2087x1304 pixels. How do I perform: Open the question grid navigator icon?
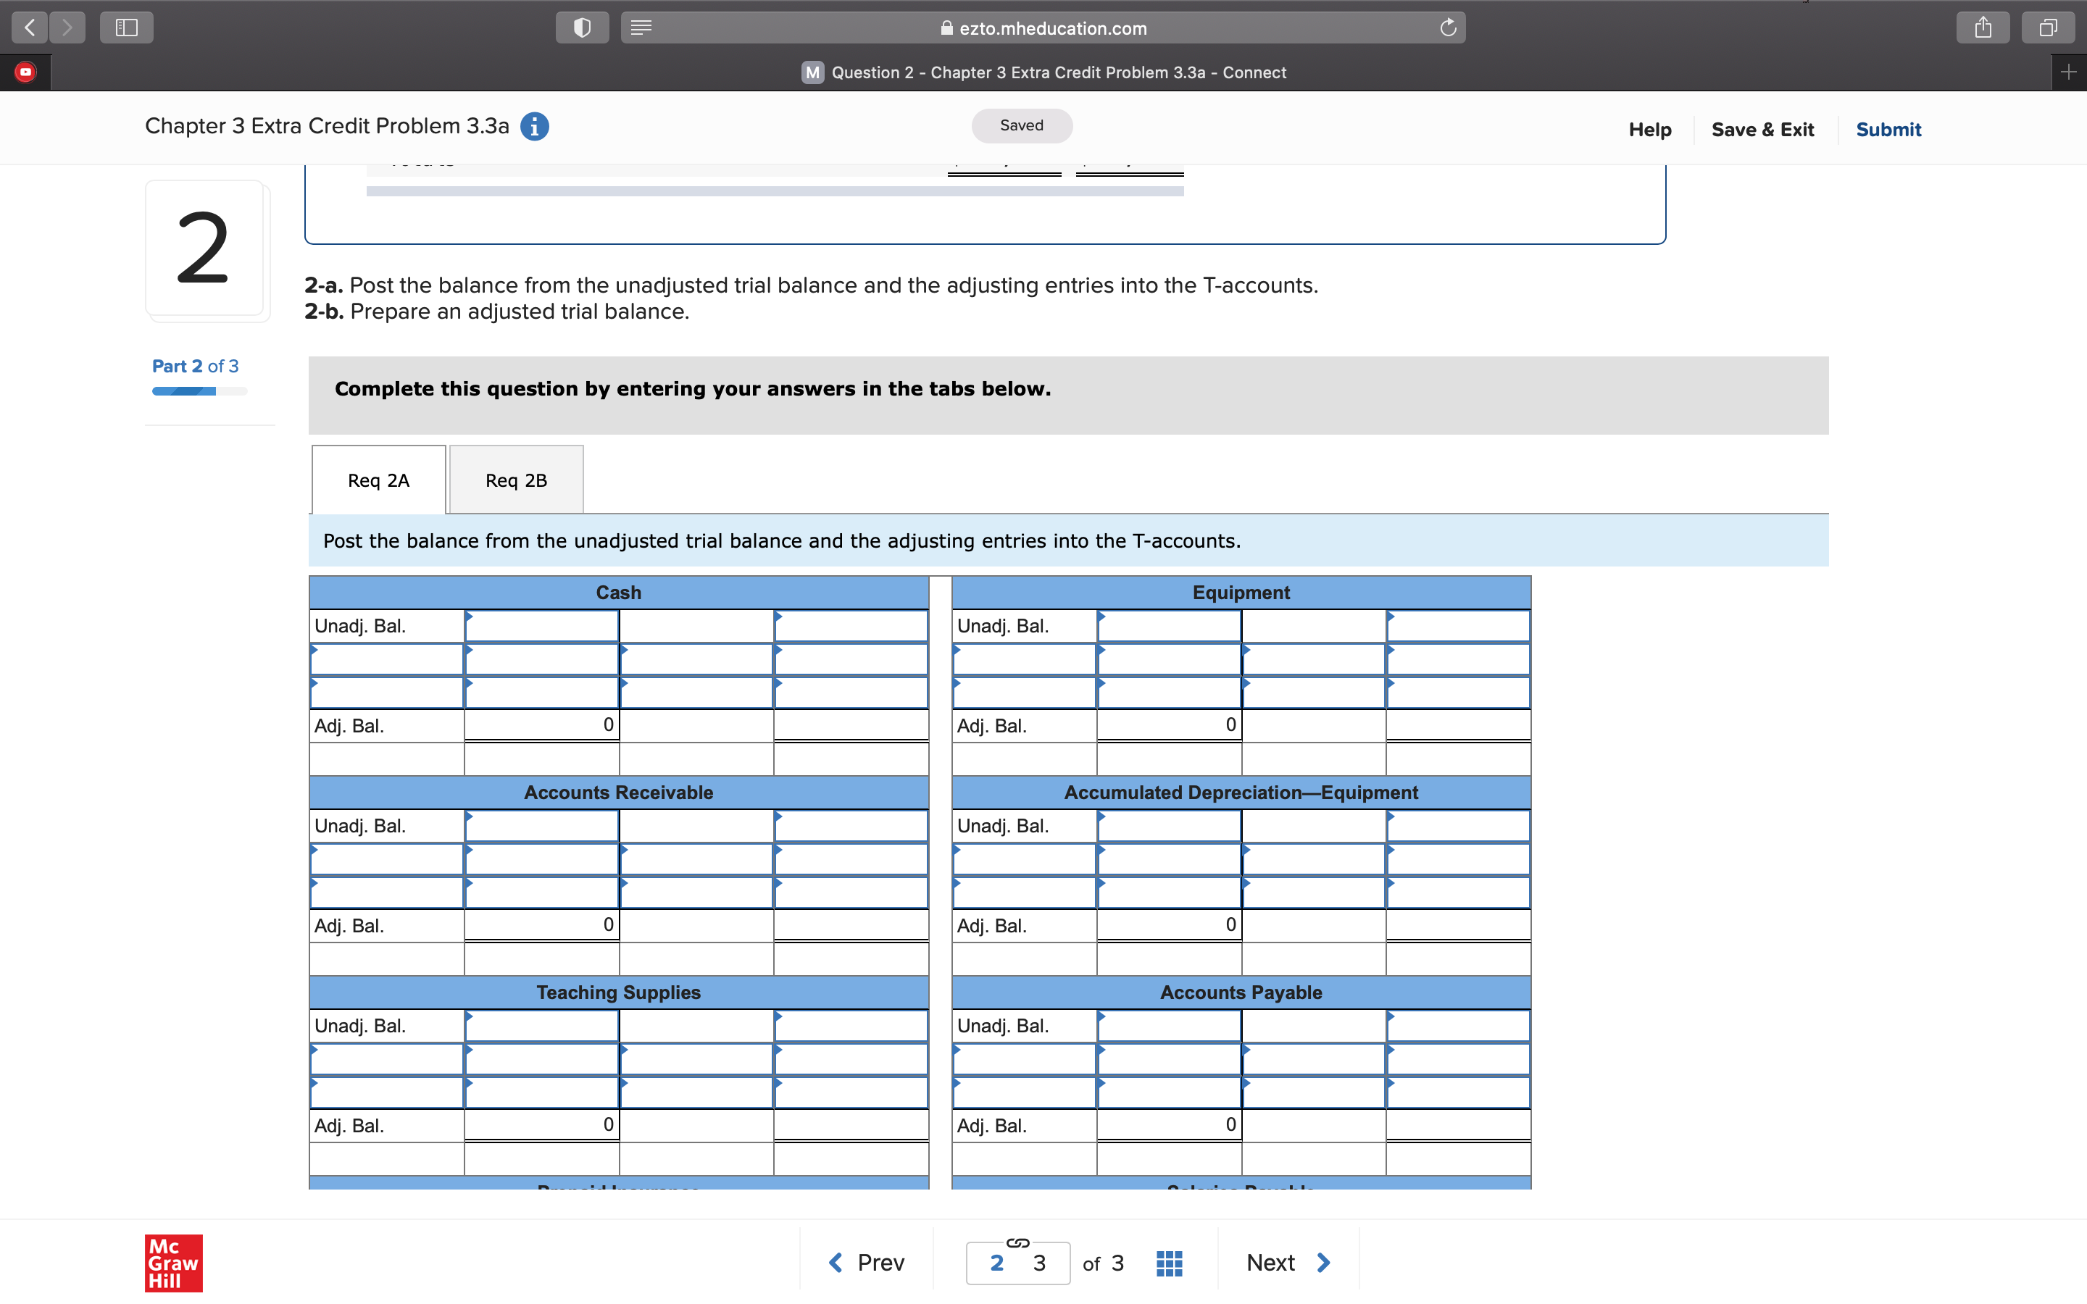(x=1169, y=1263)
